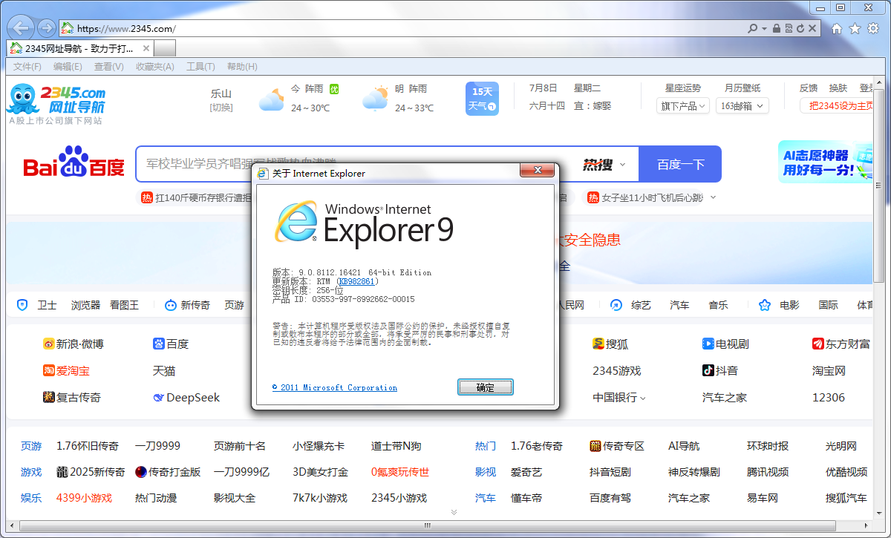The height and width of the screenshot is (538, 891).
Task: Expand the 163邮箱 dropdown
Action: click(x=742, y=106)
